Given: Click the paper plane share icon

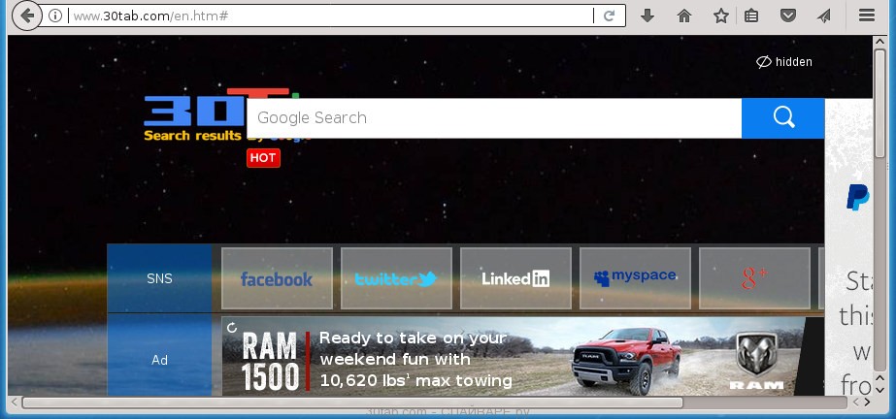Looking at the screenshot, I should pos(823,16).
